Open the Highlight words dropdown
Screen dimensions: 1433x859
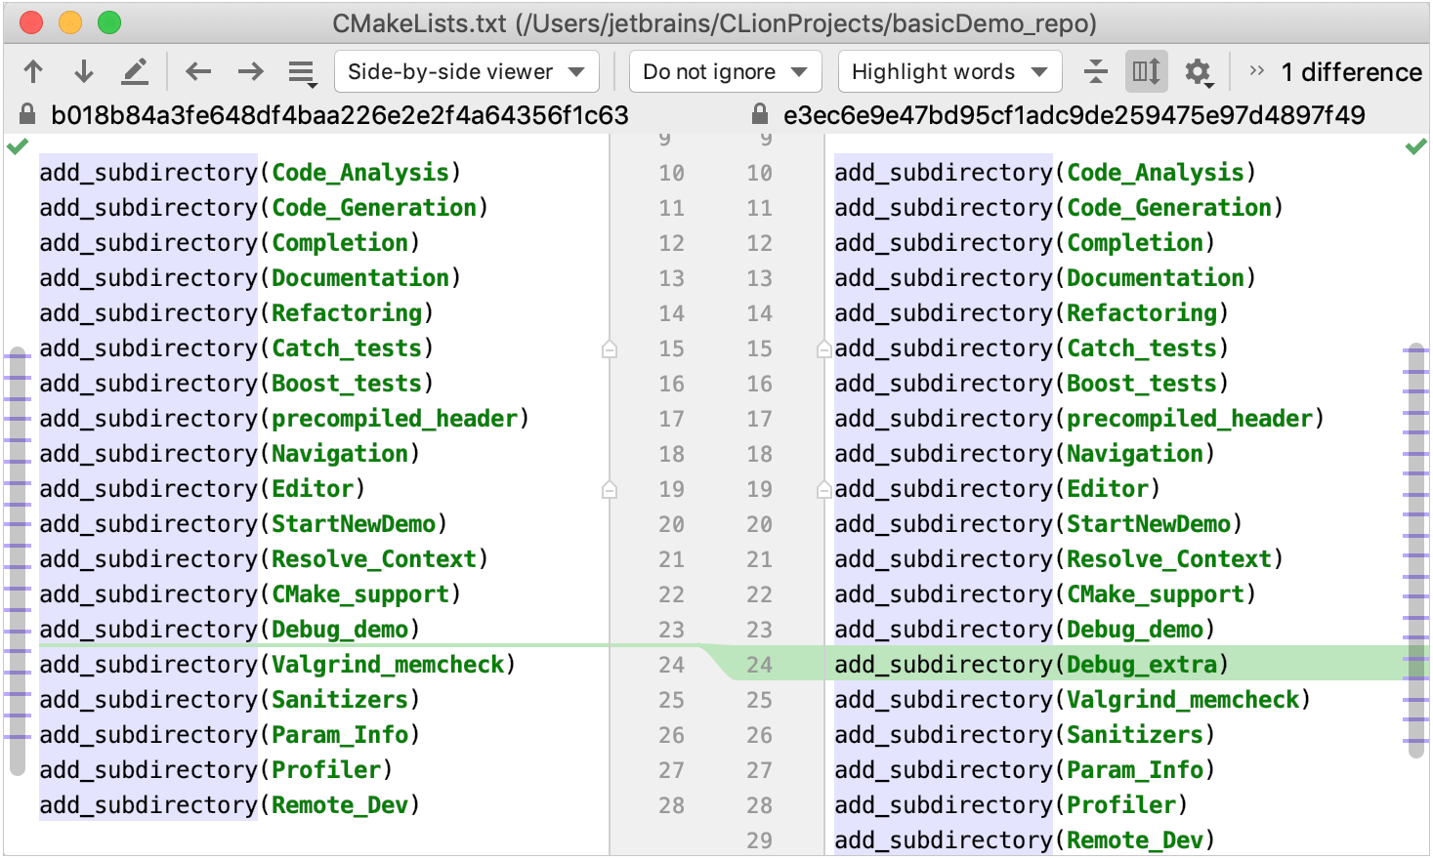(948, 70)
